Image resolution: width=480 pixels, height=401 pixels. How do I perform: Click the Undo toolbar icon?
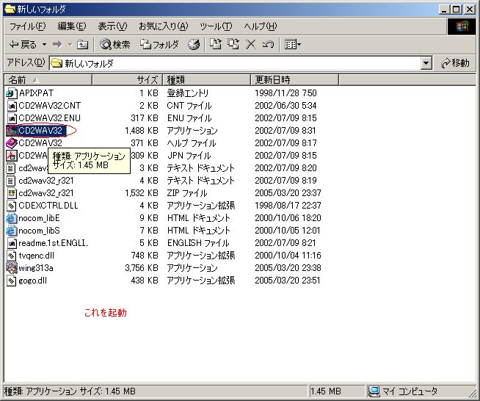[x=268, y=45]
